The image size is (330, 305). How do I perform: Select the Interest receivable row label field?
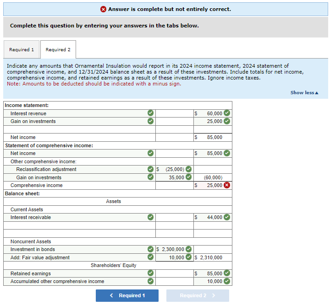tap(80, 217)
